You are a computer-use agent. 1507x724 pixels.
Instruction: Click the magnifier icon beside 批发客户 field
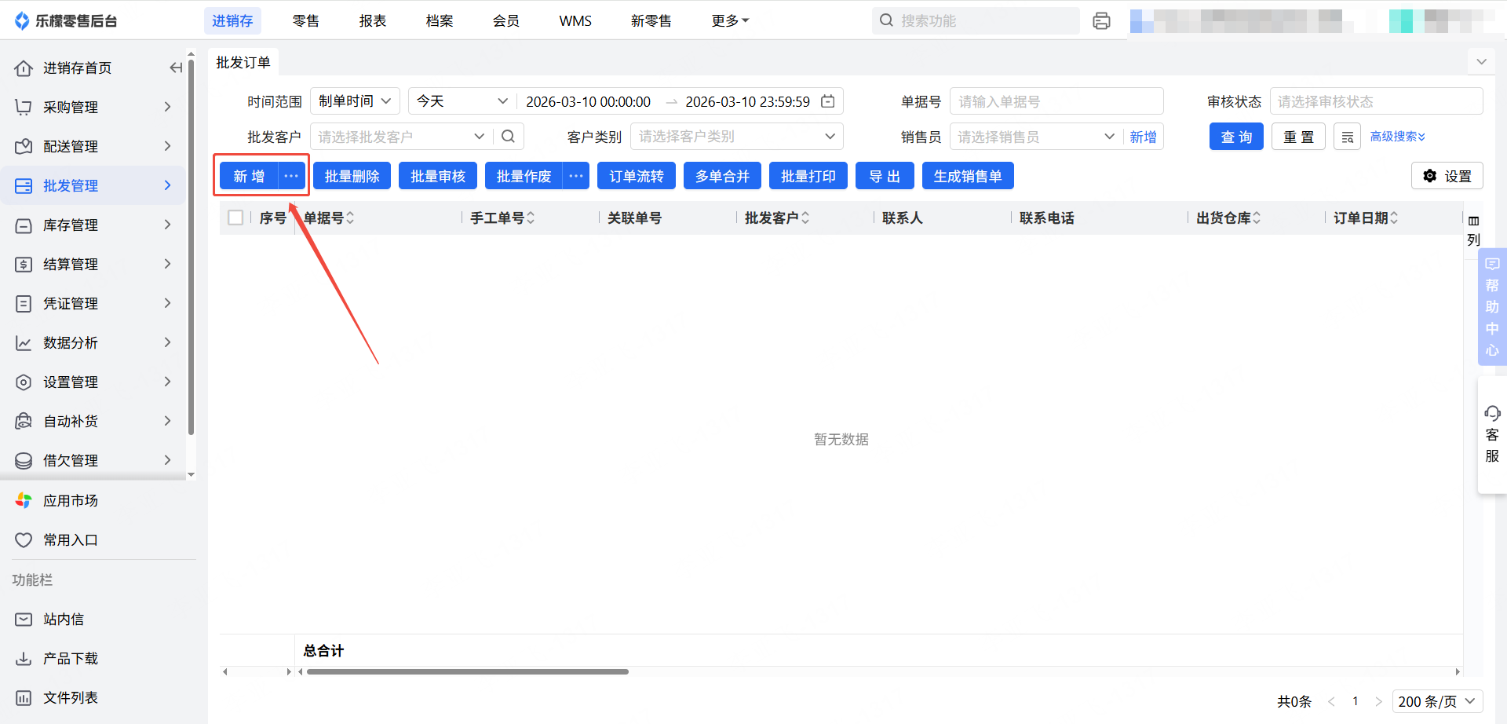[x=508, y=137]
